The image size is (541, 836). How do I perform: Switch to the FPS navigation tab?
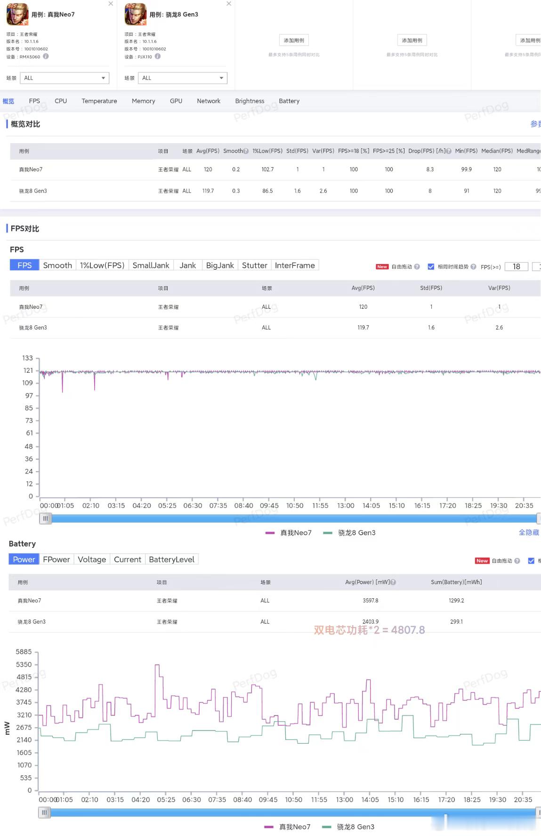34,101
